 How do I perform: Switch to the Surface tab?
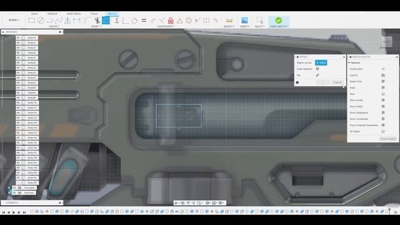pyautogui.click(x=52, y=14)
